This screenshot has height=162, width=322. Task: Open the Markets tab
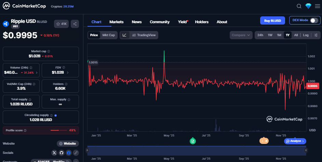pyautogui.click(x=117, y=22)
